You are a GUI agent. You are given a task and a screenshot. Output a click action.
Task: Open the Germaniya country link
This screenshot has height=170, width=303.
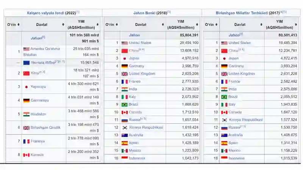[x=40, y=100]
